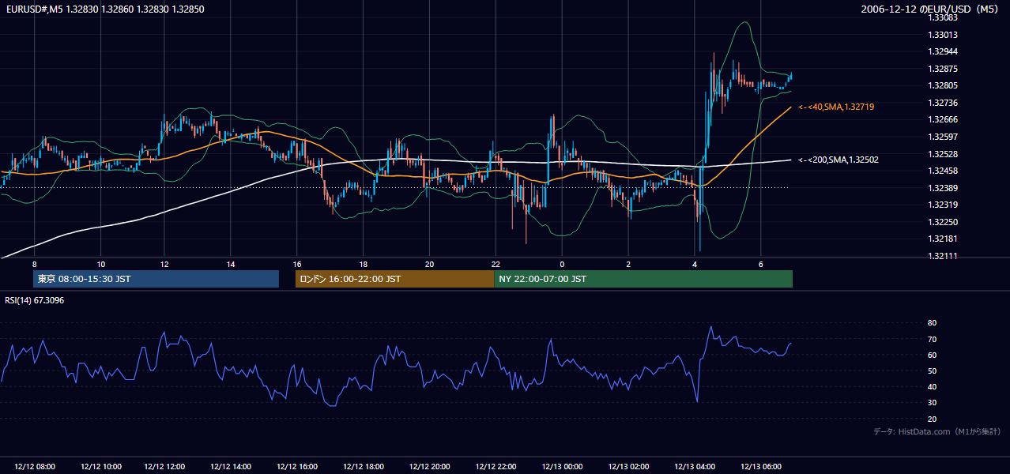This screenshot has width=1010, height=474.
Task: Click the 12/12 12:00 bottom time label
Action: click(x=164, y=467)
